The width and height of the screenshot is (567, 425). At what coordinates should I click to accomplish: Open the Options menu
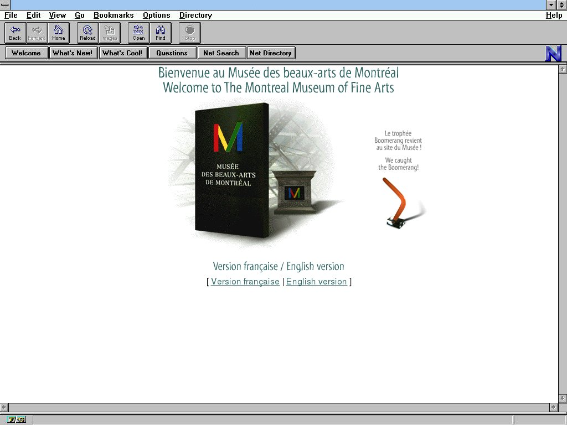coord(156,15)
